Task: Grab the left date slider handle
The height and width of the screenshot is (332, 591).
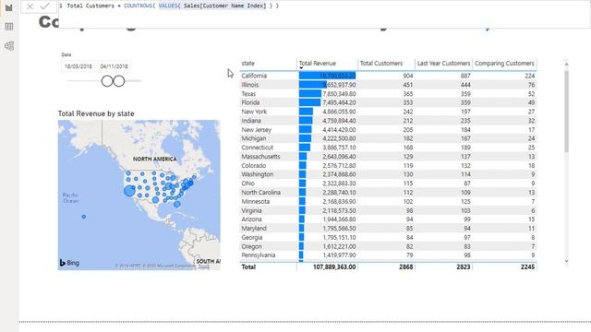Action: (x=107, y=81)
